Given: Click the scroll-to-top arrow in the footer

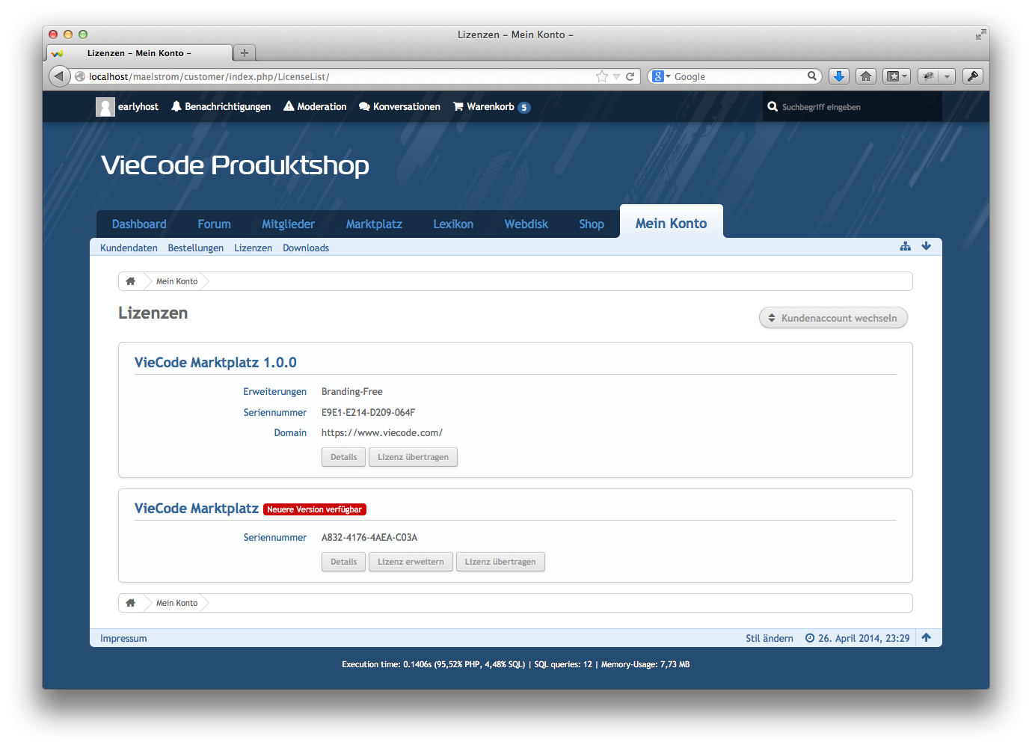Looking at the screenshot, I should (x=926, y=637).
